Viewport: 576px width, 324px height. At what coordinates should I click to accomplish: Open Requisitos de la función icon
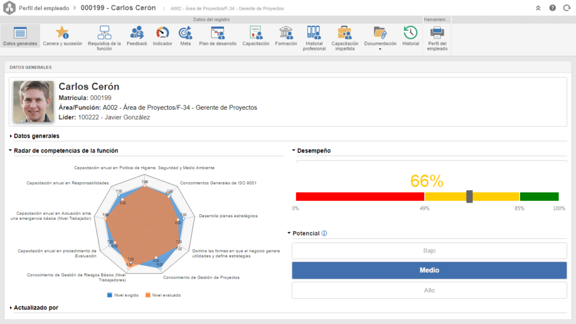[x=104, y=33]
